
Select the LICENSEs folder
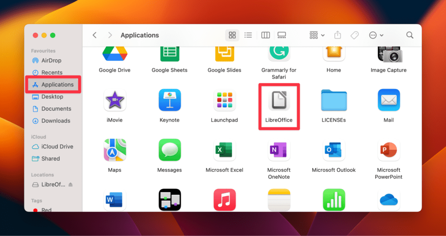(334, 100)
